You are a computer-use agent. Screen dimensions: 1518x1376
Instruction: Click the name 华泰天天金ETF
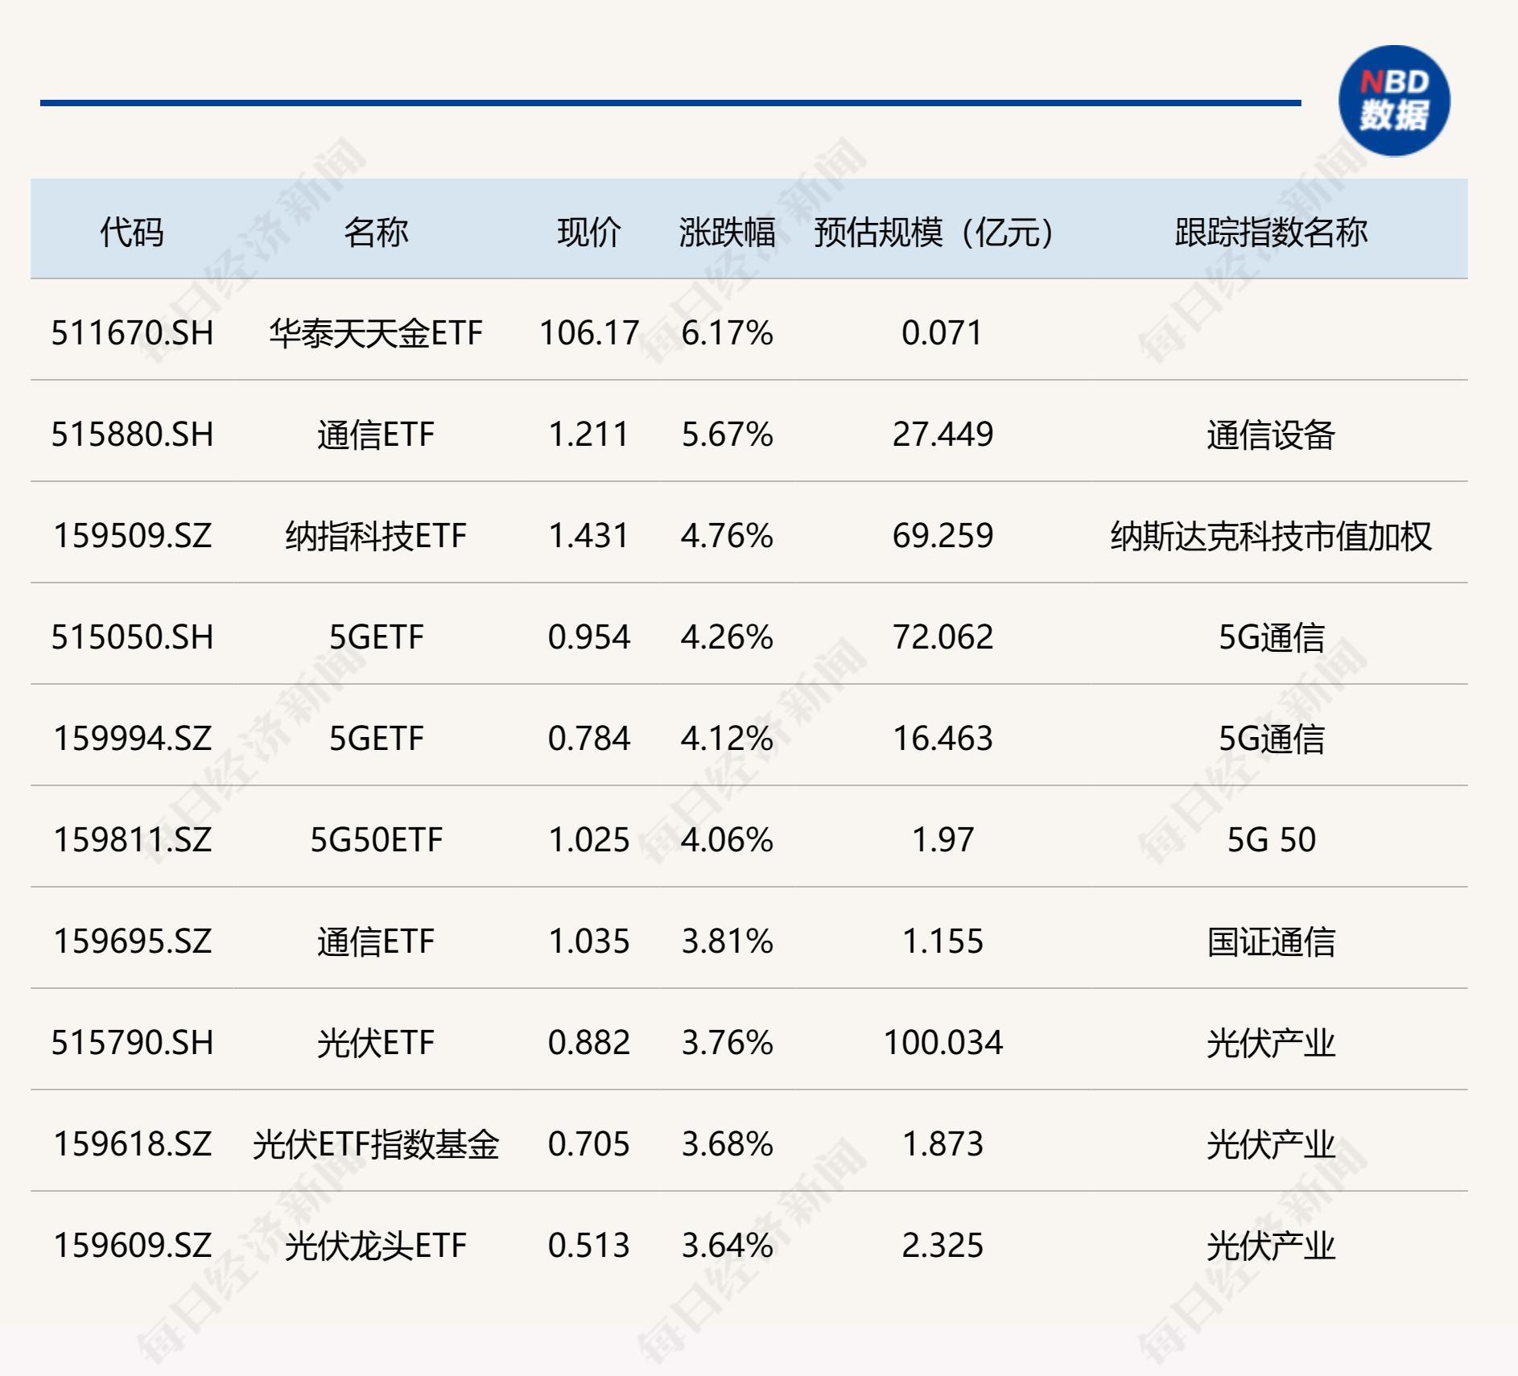pos(376,333)
